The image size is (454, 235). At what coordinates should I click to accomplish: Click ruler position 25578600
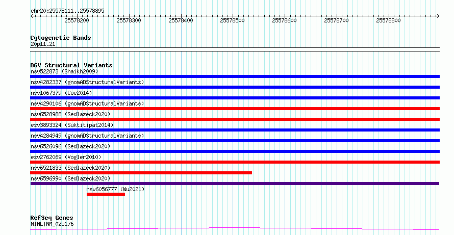coord(284,20)
